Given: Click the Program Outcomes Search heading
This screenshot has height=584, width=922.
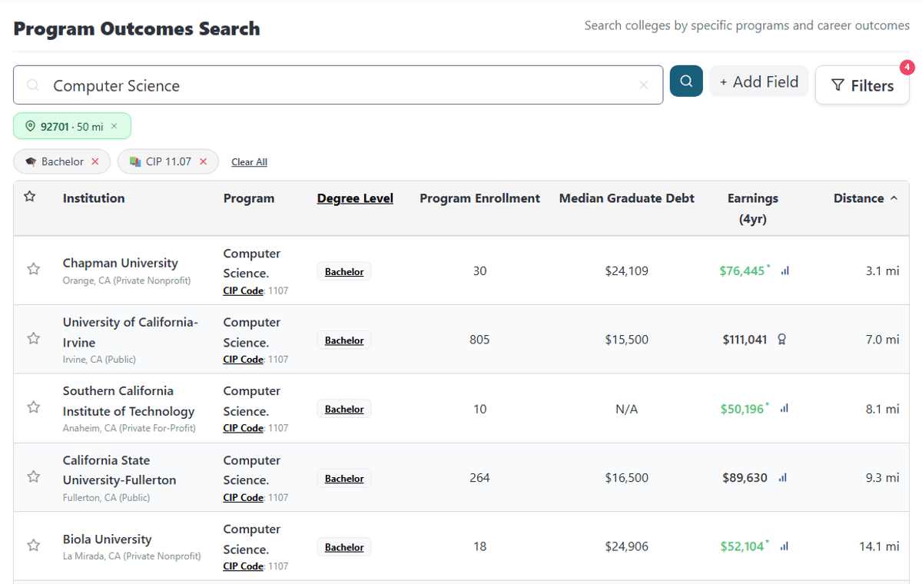Looking at the screenshot, I should (137, 29).
